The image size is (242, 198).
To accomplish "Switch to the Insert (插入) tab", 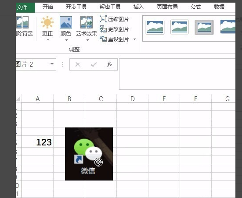I will 138,7.
